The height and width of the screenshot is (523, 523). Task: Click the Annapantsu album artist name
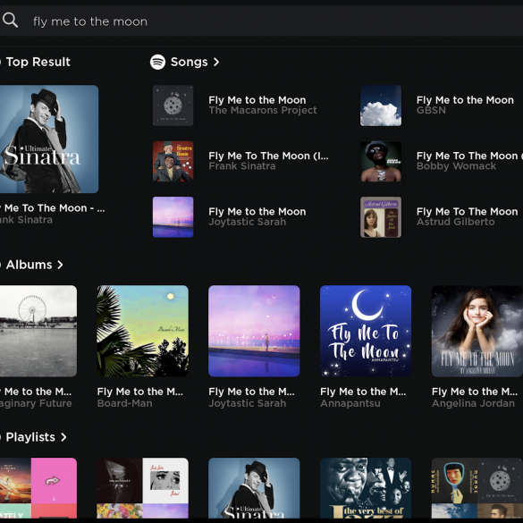point(350,403)
